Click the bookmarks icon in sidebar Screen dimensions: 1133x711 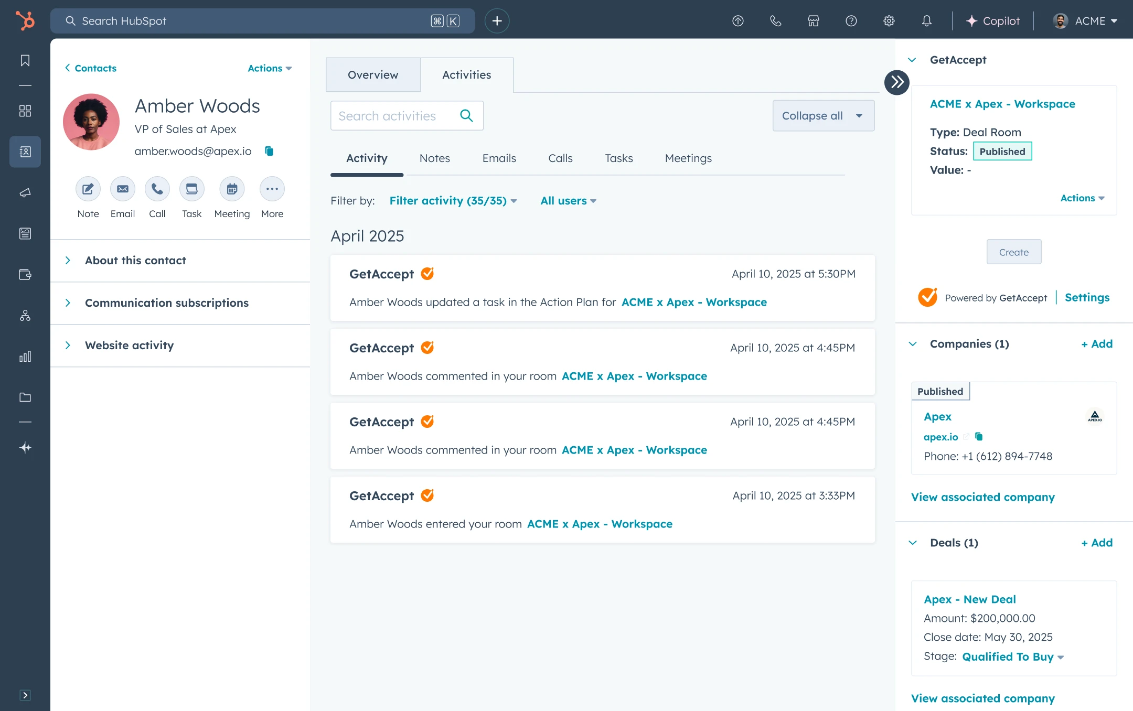point(25,60)
